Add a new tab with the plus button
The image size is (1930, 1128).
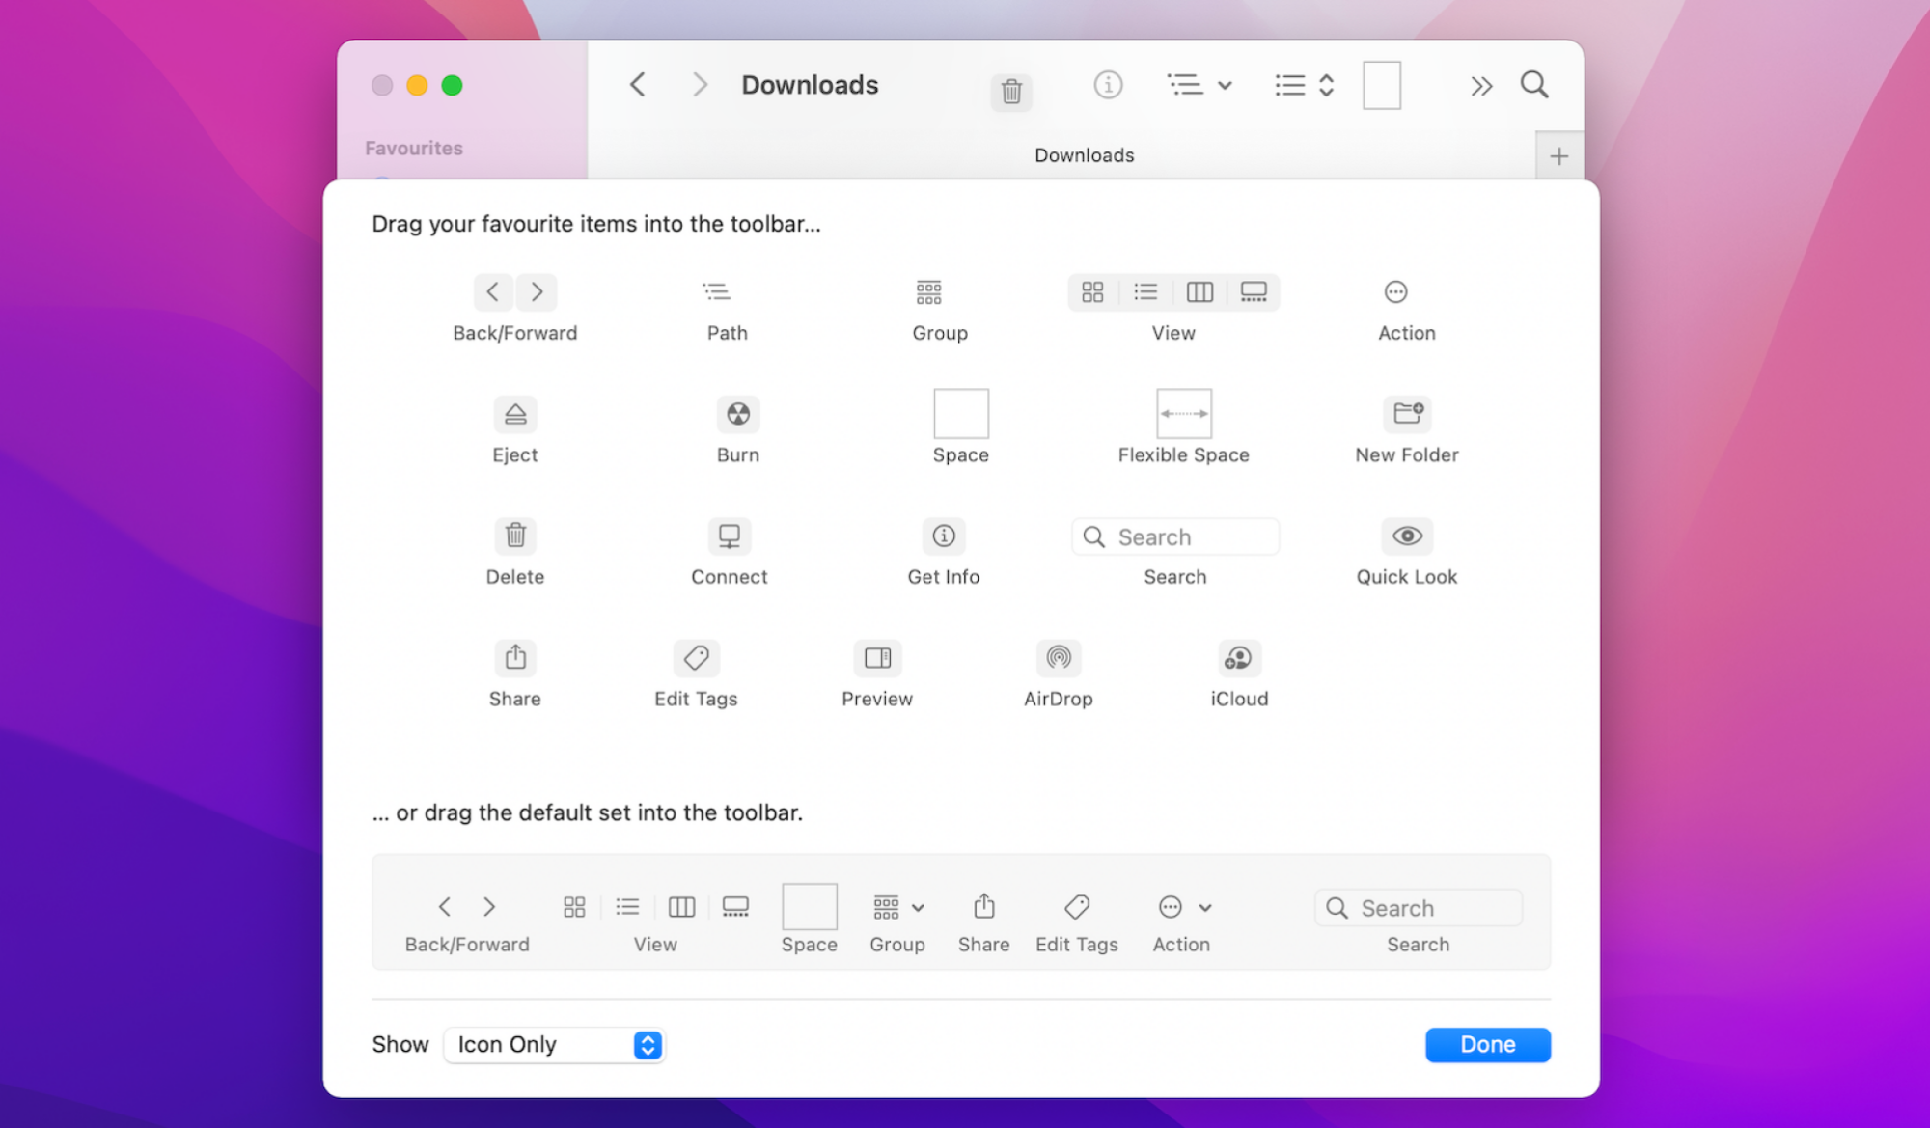(x=1558, y=155)
